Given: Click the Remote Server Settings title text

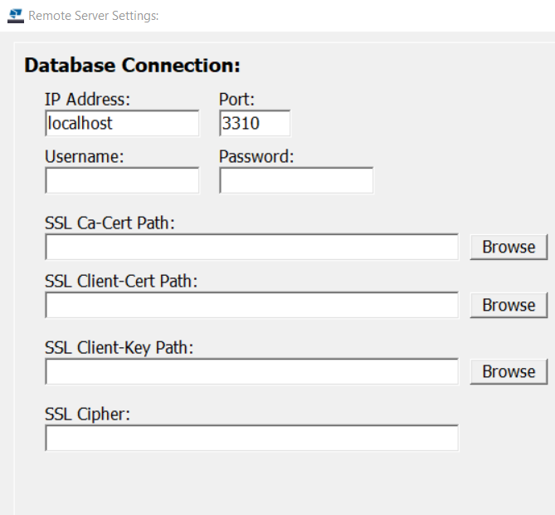Looking at the screenshot, I should click(94, 16).
